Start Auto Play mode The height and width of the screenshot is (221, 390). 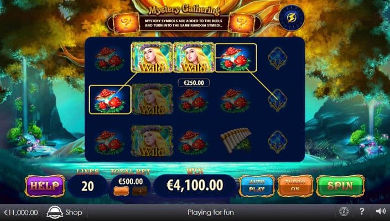pos(257,186)
